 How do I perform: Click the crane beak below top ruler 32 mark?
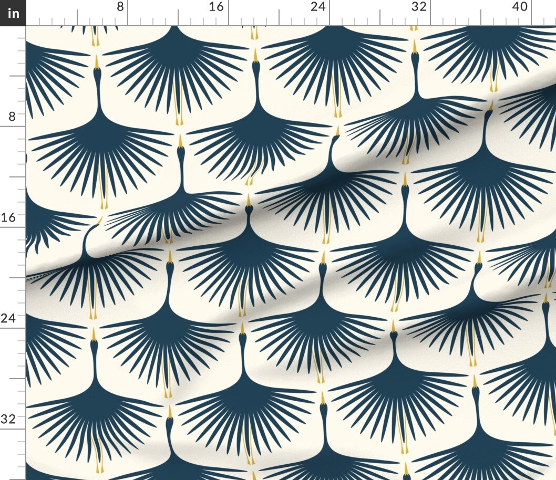pos(415,47)
